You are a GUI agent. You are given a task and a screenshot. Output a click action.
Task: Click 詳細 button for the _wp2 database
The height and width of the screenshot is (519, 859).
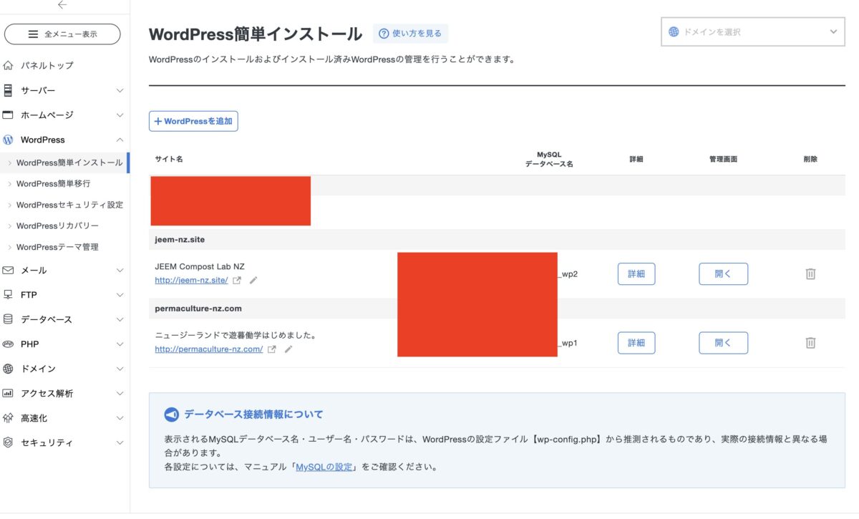(x=636, y=273)
